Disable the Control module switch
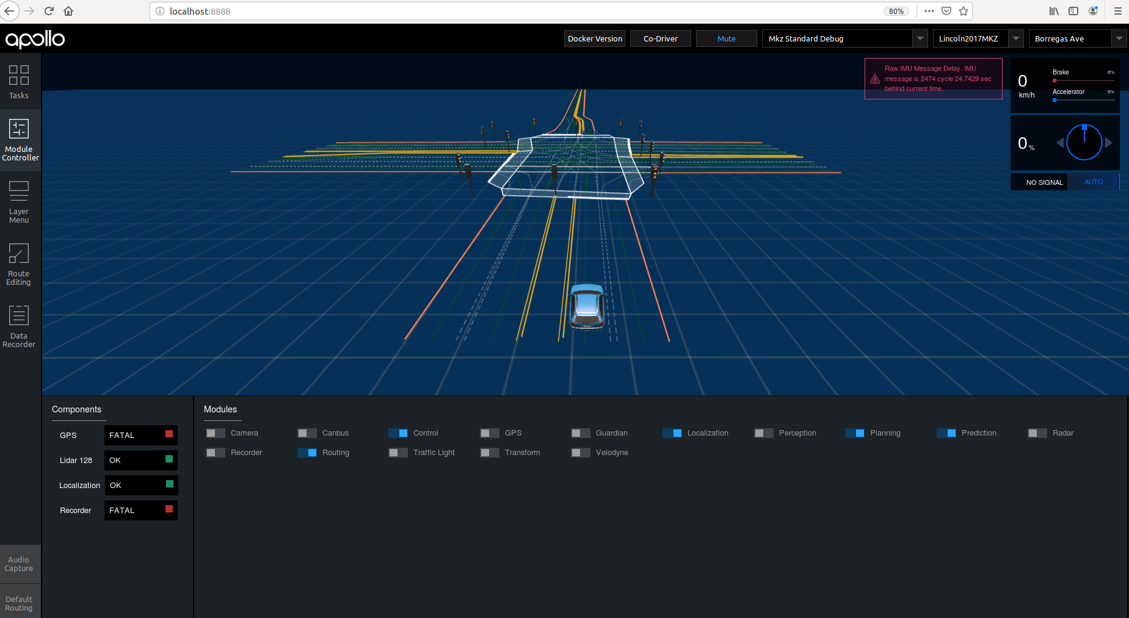1129x618 pixels. (398, 433)
